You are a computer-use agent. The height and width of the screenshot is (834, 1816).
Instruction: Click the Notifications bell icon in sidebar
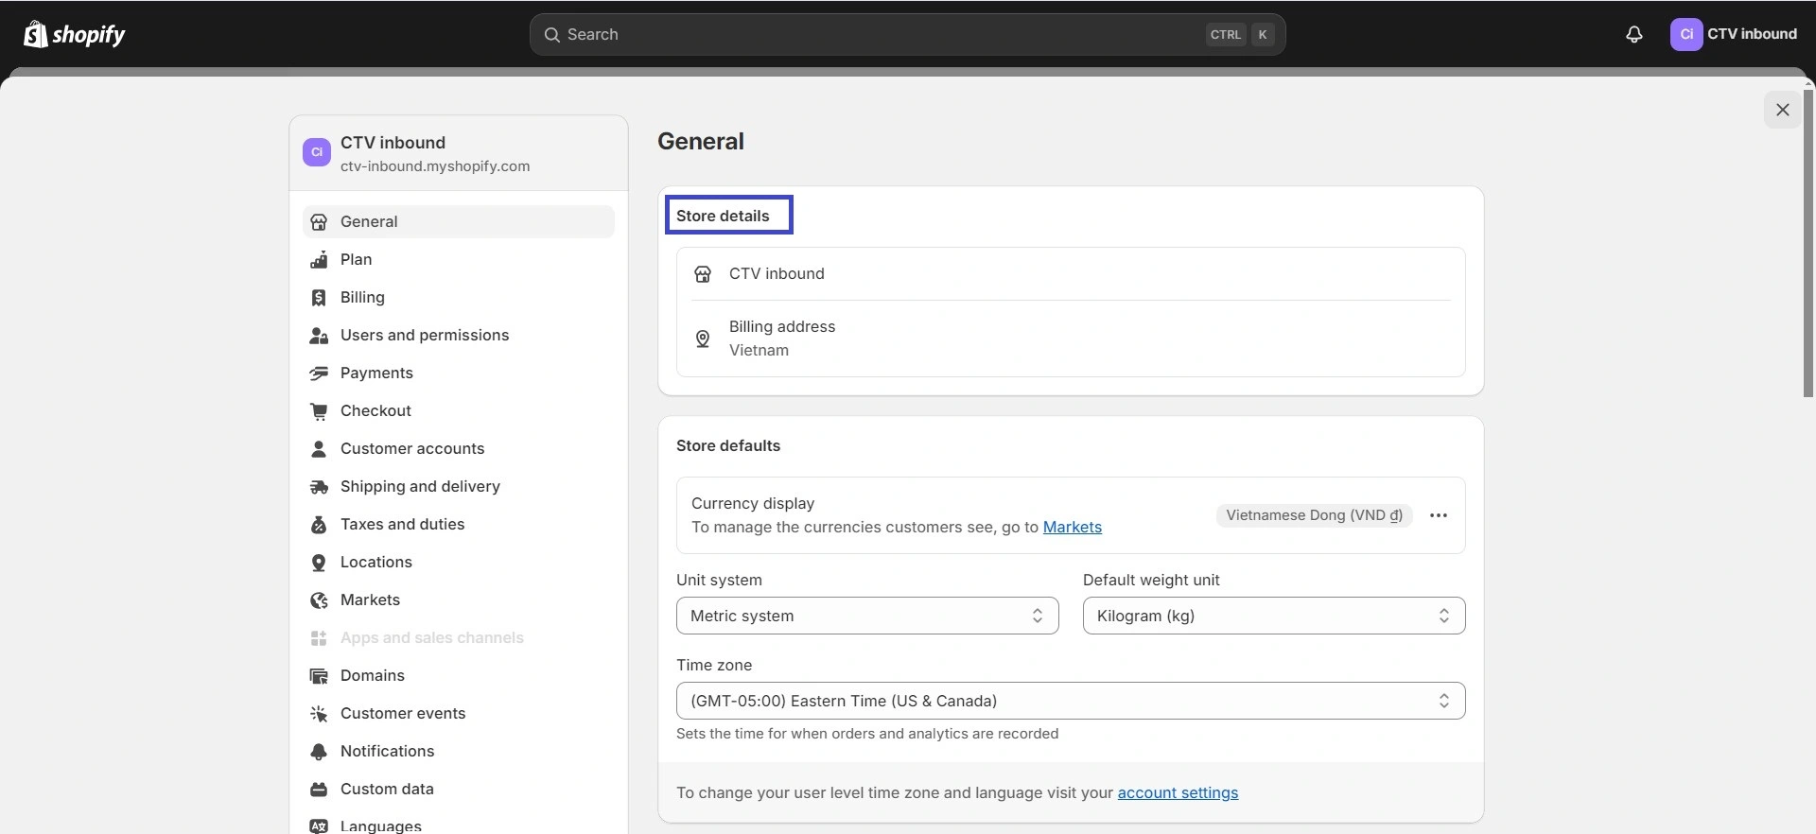pos(319,751)
